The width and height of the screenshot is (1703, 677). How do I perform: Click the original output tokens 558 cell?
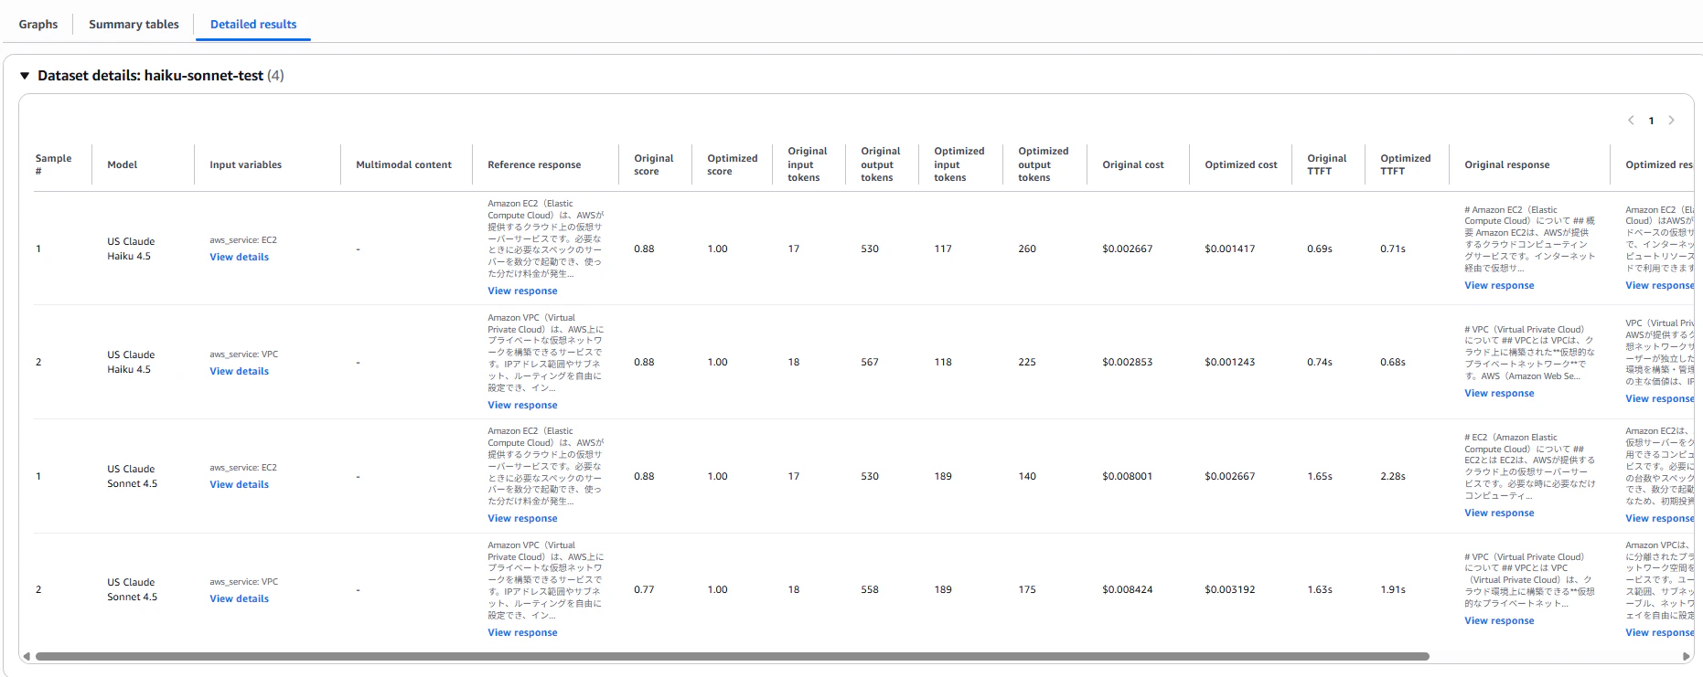[870, 589]
